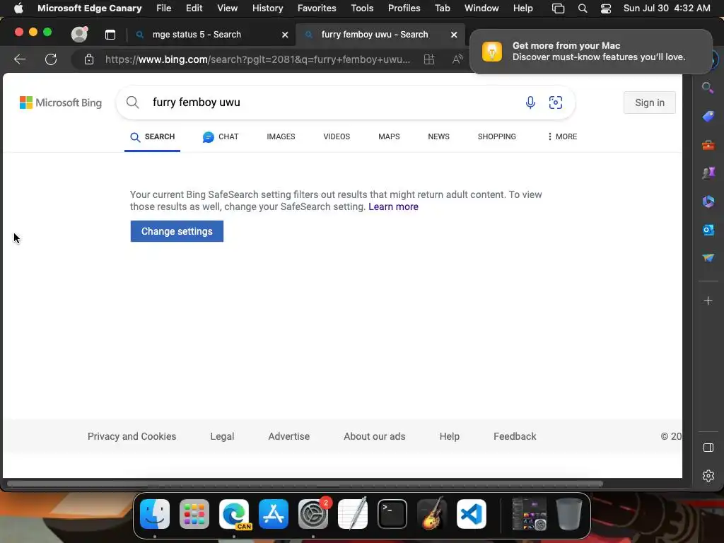
Task: Go back with the browser back arrow
Action: click(x=19, y=59)
